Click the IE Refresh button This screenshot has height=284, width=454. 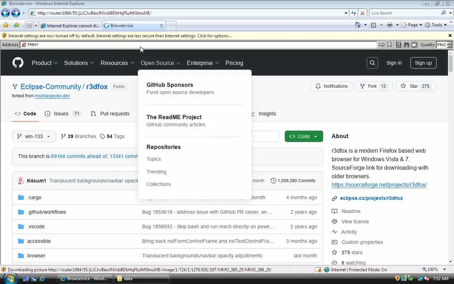(354, 13)
